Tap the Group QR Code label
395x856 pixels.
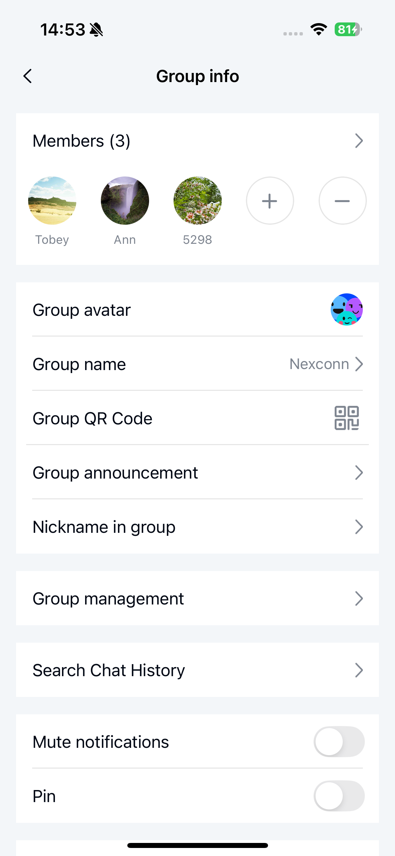92,419
